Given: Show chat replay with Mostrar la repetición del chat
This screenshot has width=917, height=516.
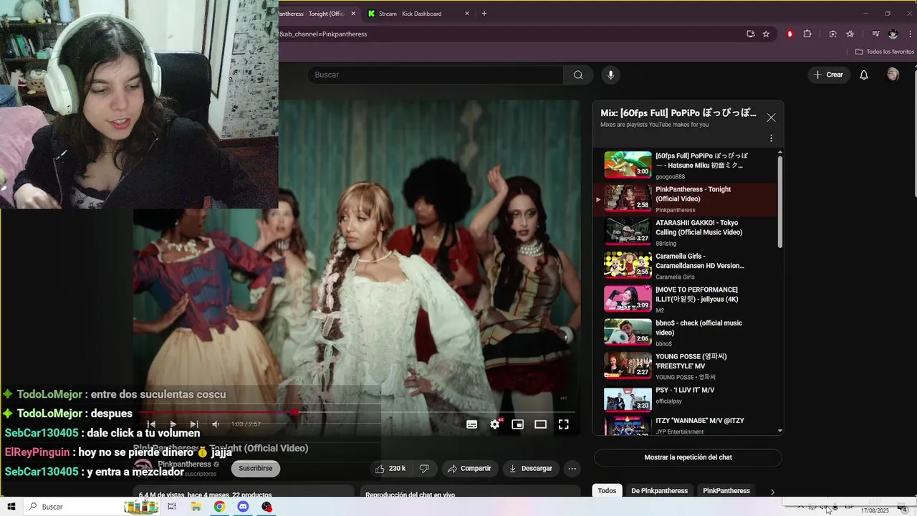Looking at the screenshot, I should pos(688,457).
